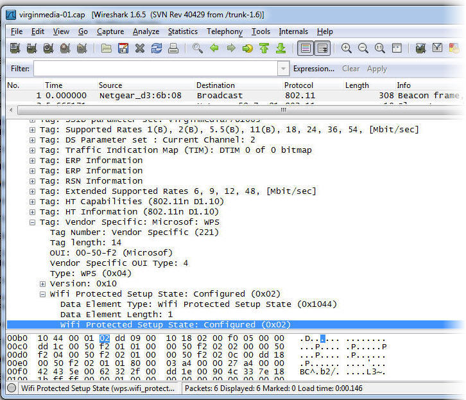Stop the running capture icon

(65, 48)
